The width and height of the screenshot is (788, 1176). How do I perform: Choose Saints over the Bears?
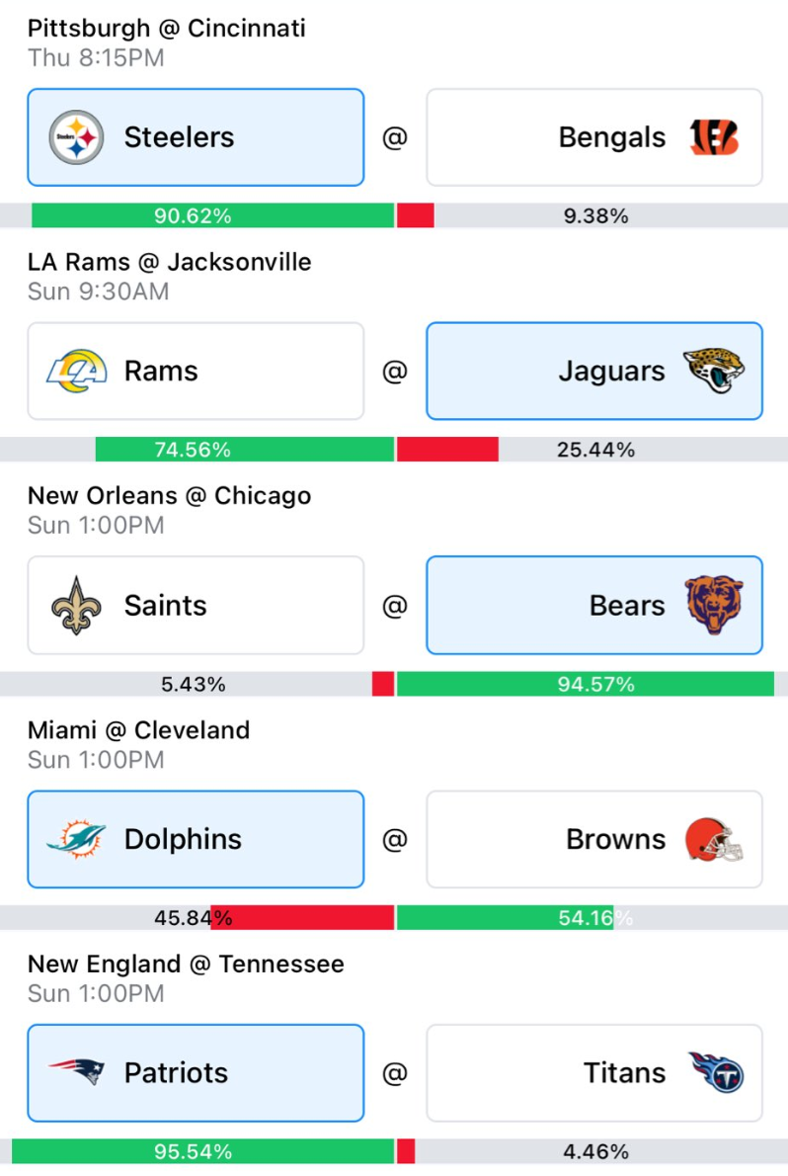click(x=196, y=606)
